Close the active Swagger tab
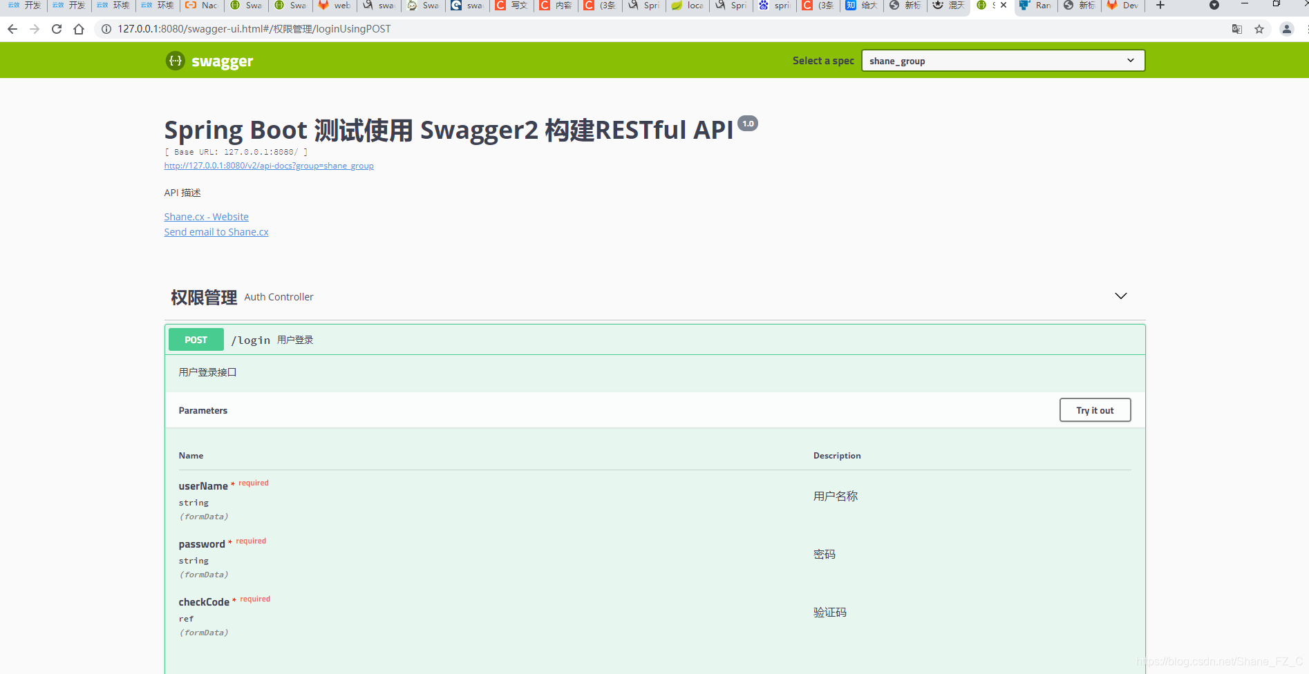Screen dimensions: 1309x674 click(x=1004, y=6)
